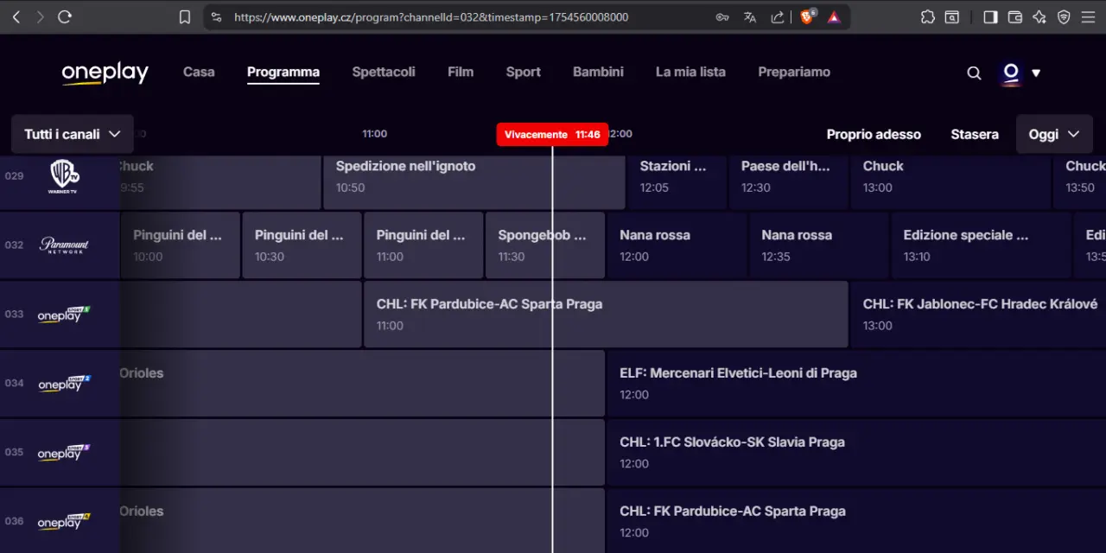The height and width of the screenshot is (553, 1106).
Task: Select the Paramount Network channel logo
Action: pos(64,245)
